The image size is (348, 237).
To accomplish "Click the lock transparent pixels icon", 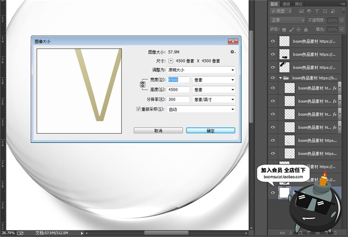I will tap(284, 29).
